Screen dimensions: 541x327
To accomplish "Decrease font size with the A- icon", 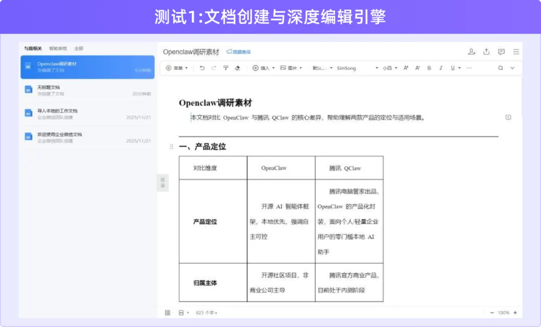I will point(417,68).
